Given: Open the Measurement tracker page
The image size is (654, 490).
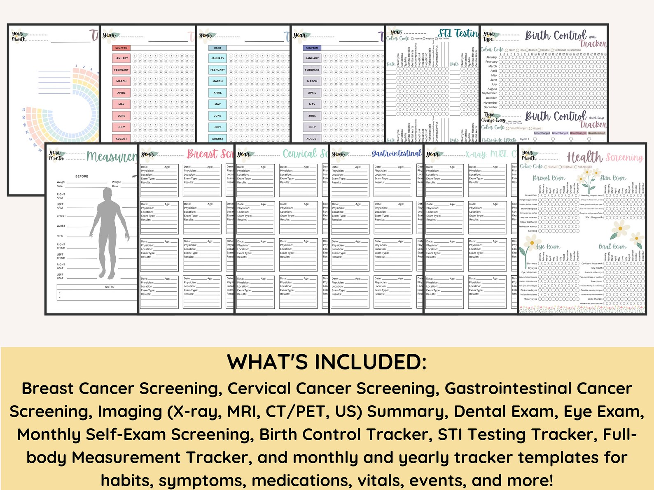Looking at the screenshot, I should tap(91, 229).
